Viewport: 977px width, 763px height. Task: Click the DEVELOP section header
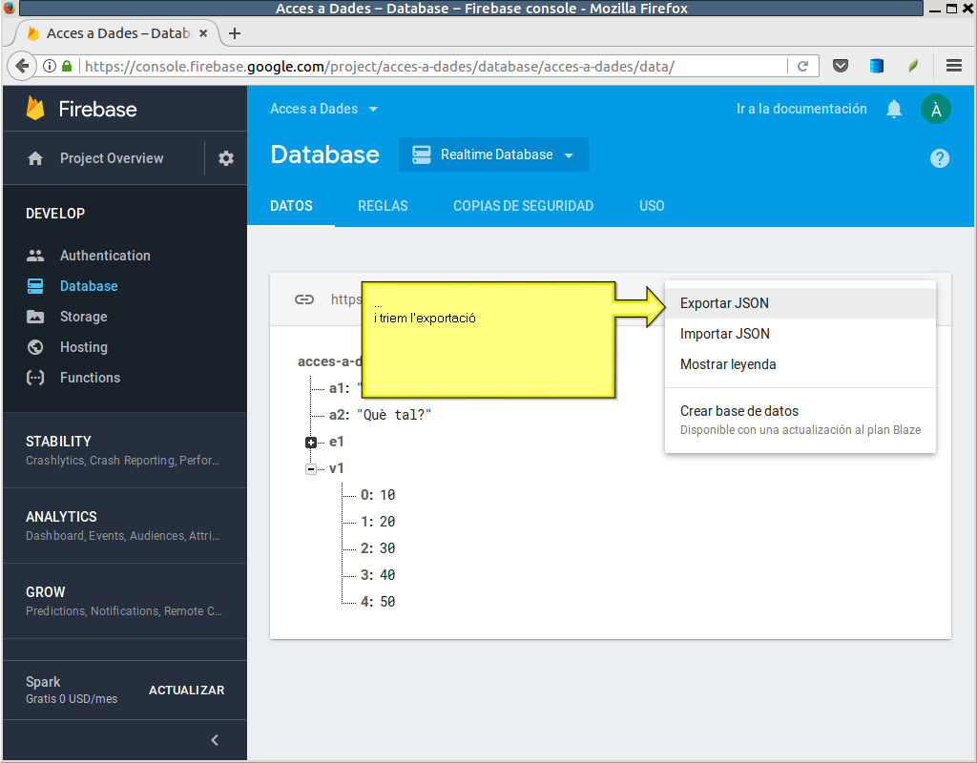[x=55, y=213]
